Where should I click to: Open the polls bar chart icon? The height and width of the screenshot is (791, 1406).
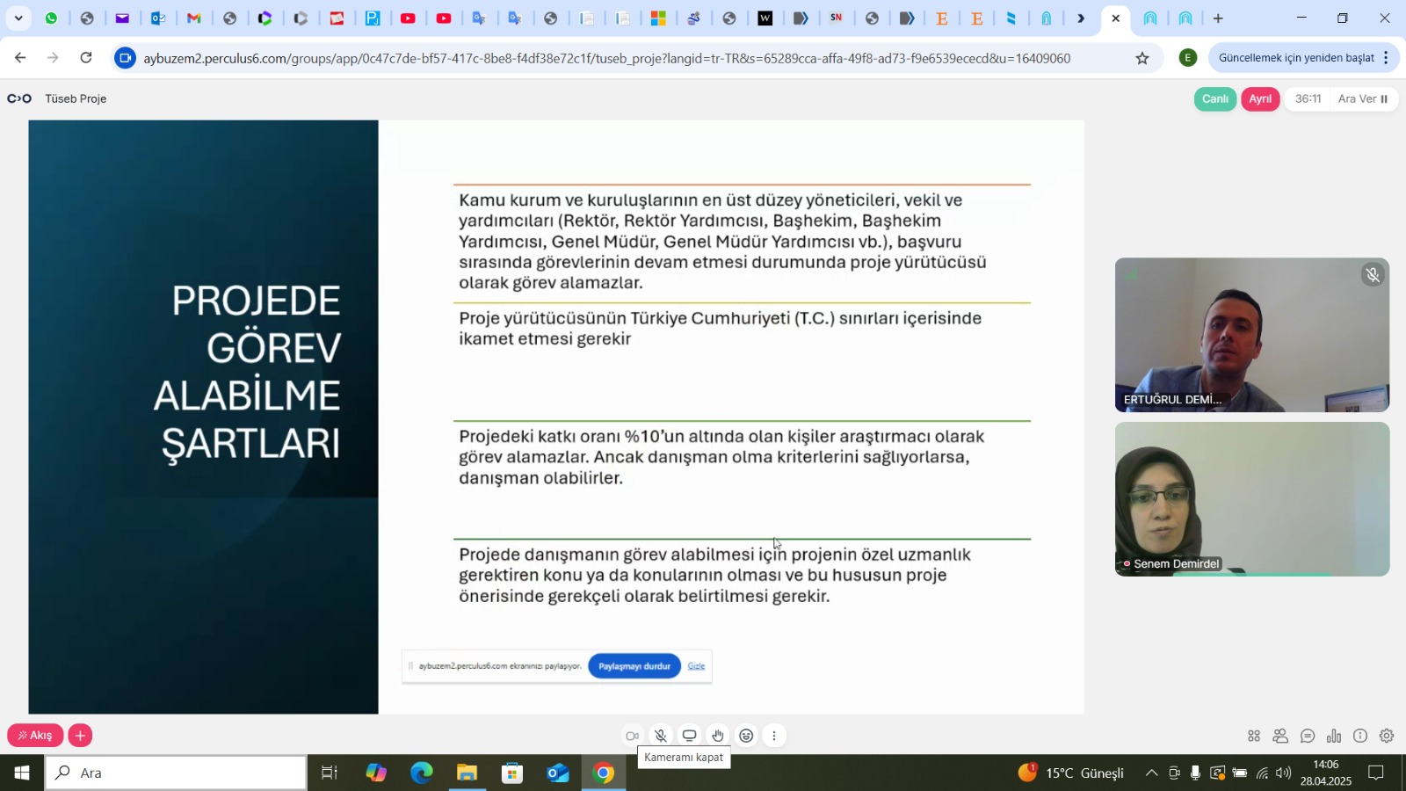1334,736
